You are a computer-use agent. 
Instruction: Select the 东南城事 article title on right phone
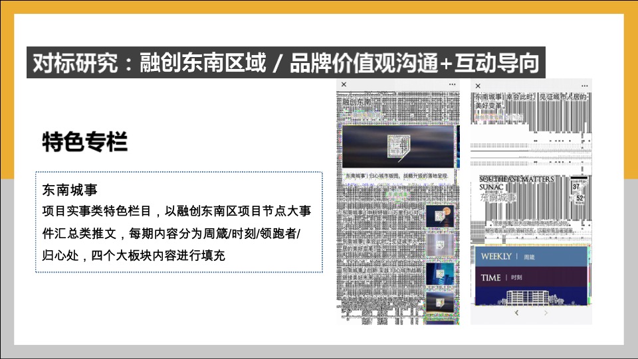point(530,101)
